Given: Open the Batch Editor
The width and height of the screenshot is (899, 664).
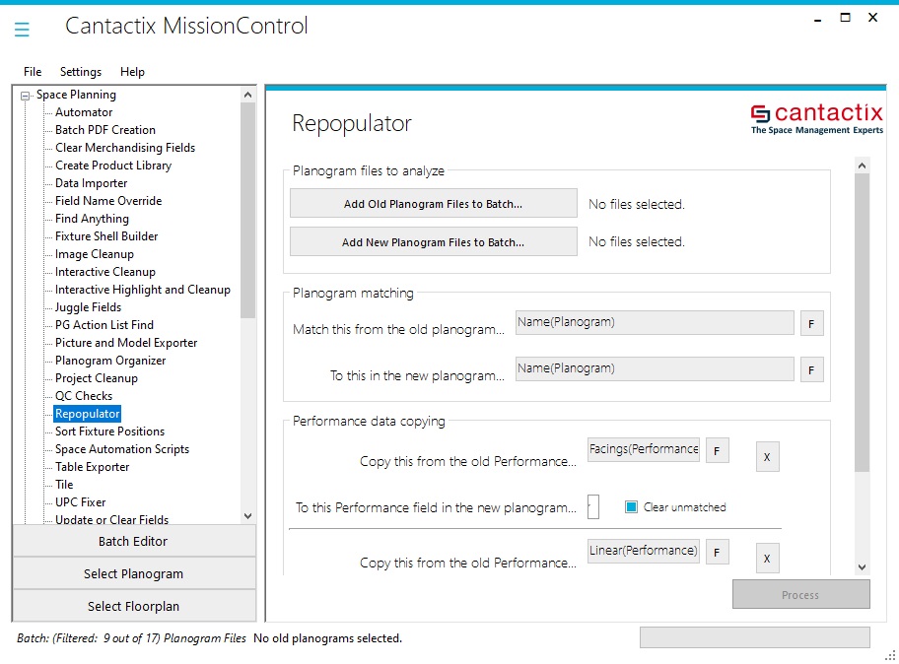Looking at the screenshot, I should coord(133,541).
